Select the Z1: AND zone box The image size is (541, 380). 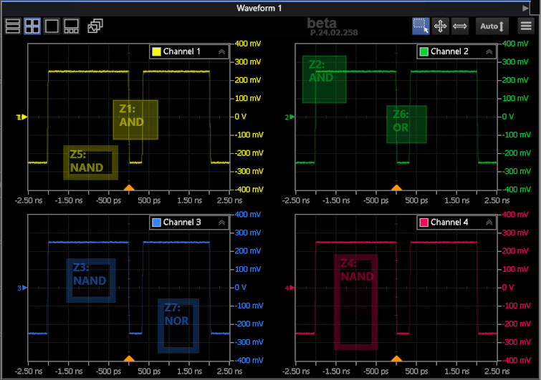[x=135, y=120]
